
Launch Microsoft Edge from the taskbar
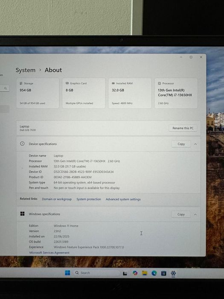[154, 273]
